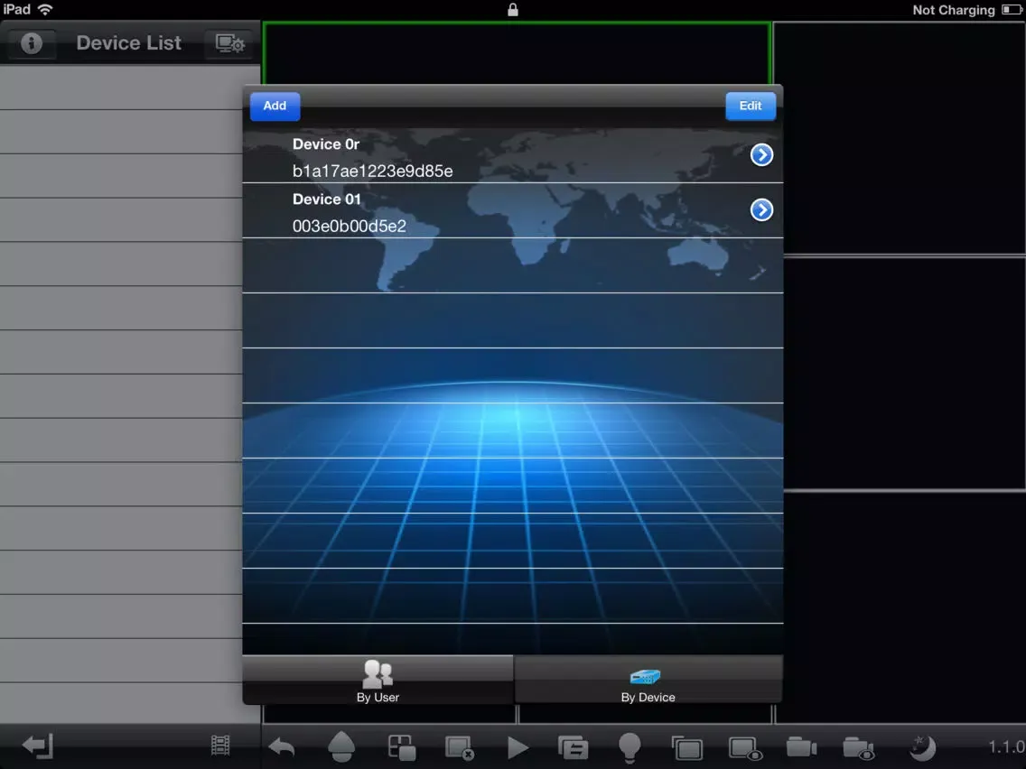Open the film strip playback icon
Viewport: 1026px width, 769px height.
[x=220, y=746]
